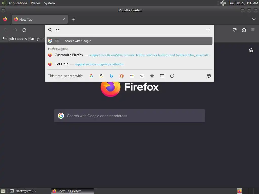
Task: Click Firefox workspace switcher thumbnail
Action: [240, 191]
